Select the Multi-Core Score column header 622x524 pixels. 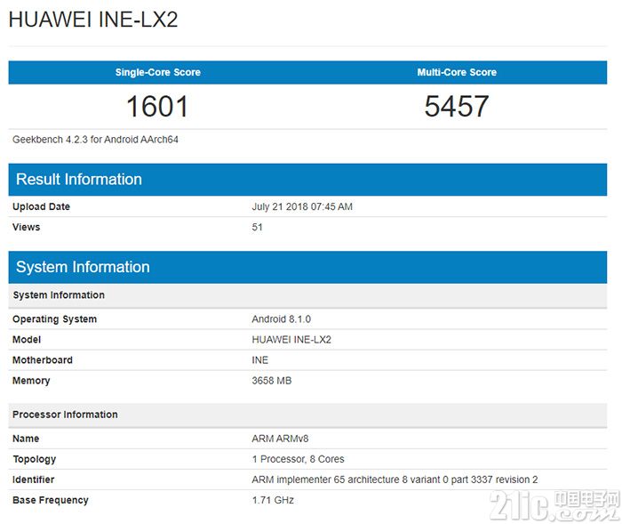point(457,72)
